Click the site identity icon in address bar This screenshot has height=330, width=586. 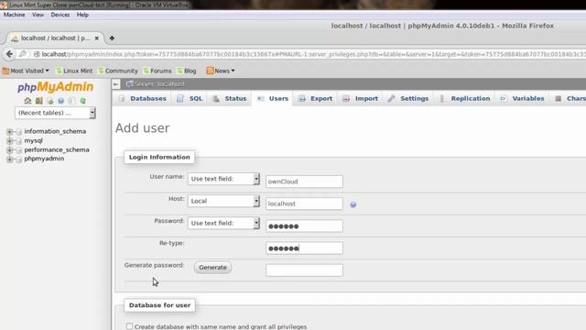coord(37,54)
